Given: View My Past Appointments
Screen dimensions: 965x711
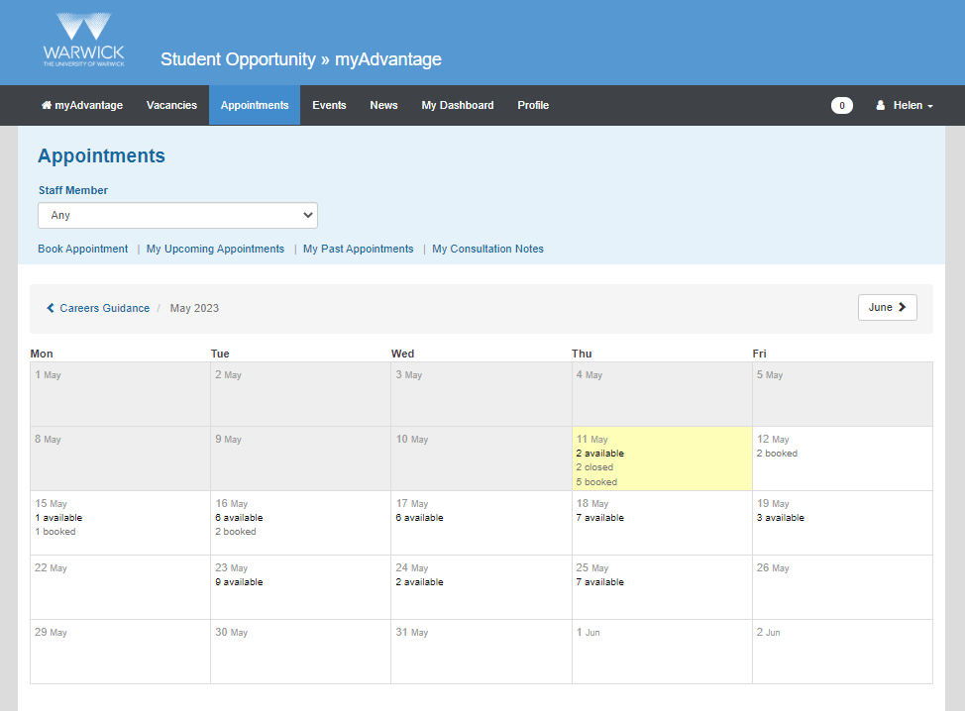Looking at the screenshot, I should coord(358,249).
